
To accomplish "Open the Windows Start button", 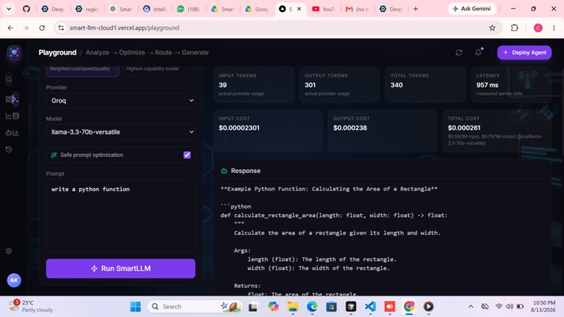I will [x=135, y=307].
